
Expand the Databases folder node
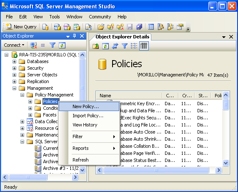[14, 61]
